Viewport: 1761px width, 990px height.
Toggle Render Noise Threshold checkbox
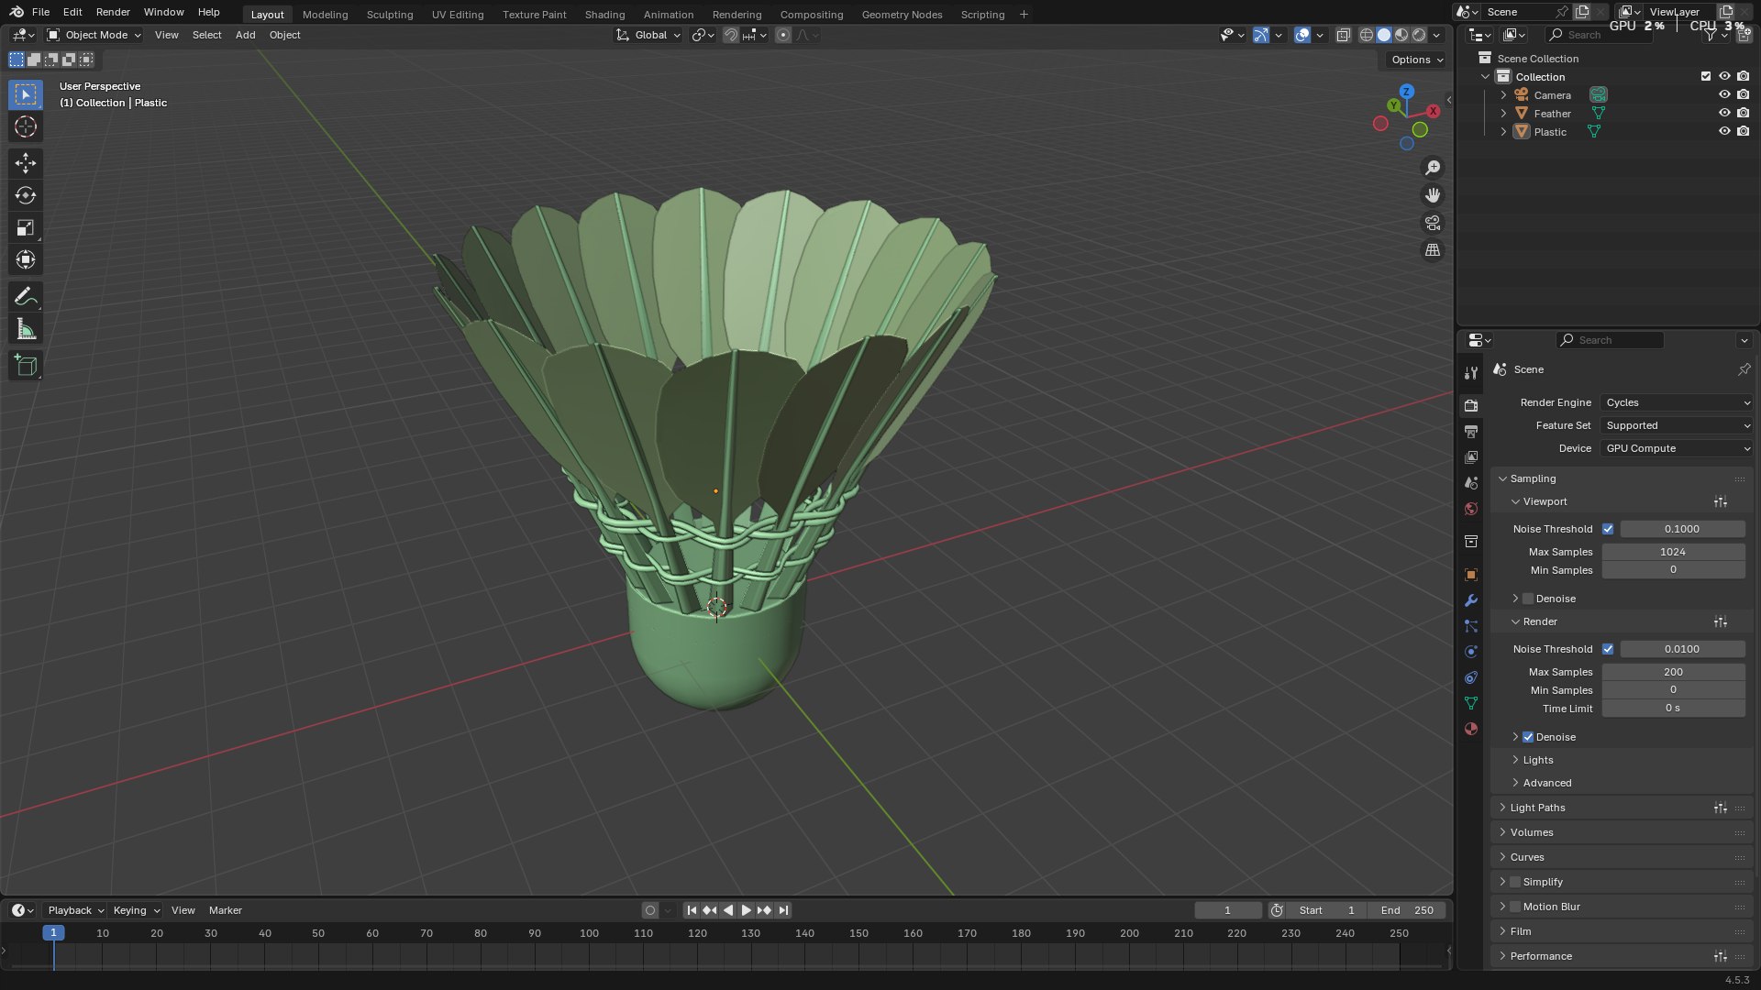click(x=1608, y=649)
